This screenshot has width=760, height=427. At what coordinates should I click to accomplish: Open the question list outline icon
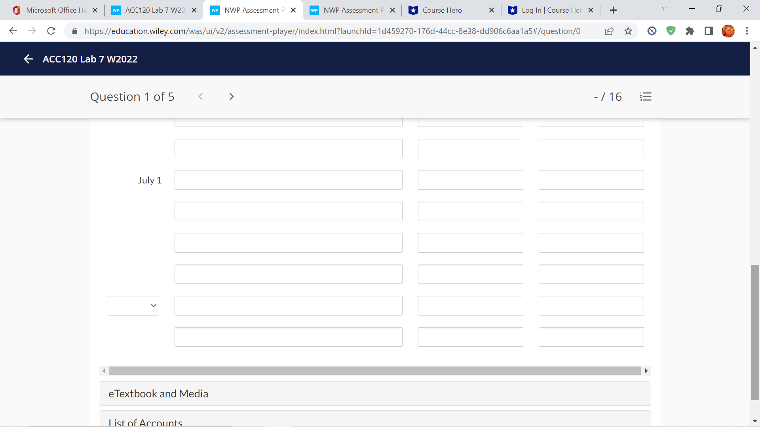click(x=646, y=96)
